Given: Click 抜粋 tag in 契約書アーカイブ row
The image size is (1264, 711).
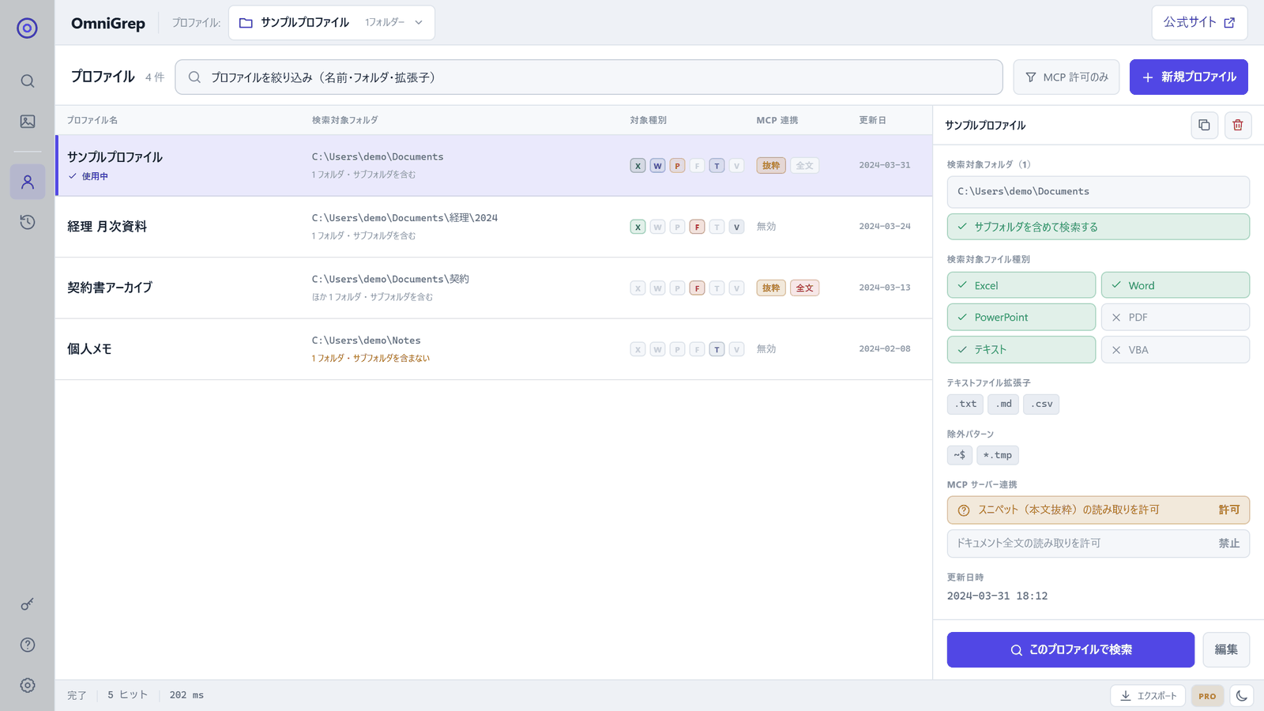Looking at the screenshot, I should coord(771,288).
